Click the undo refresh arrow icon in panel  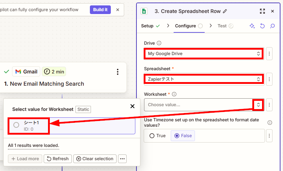click(262, 26)
